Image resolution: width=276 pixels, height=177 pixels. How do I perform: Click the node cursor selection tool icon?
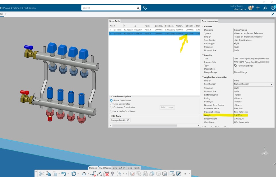[99, 174]
